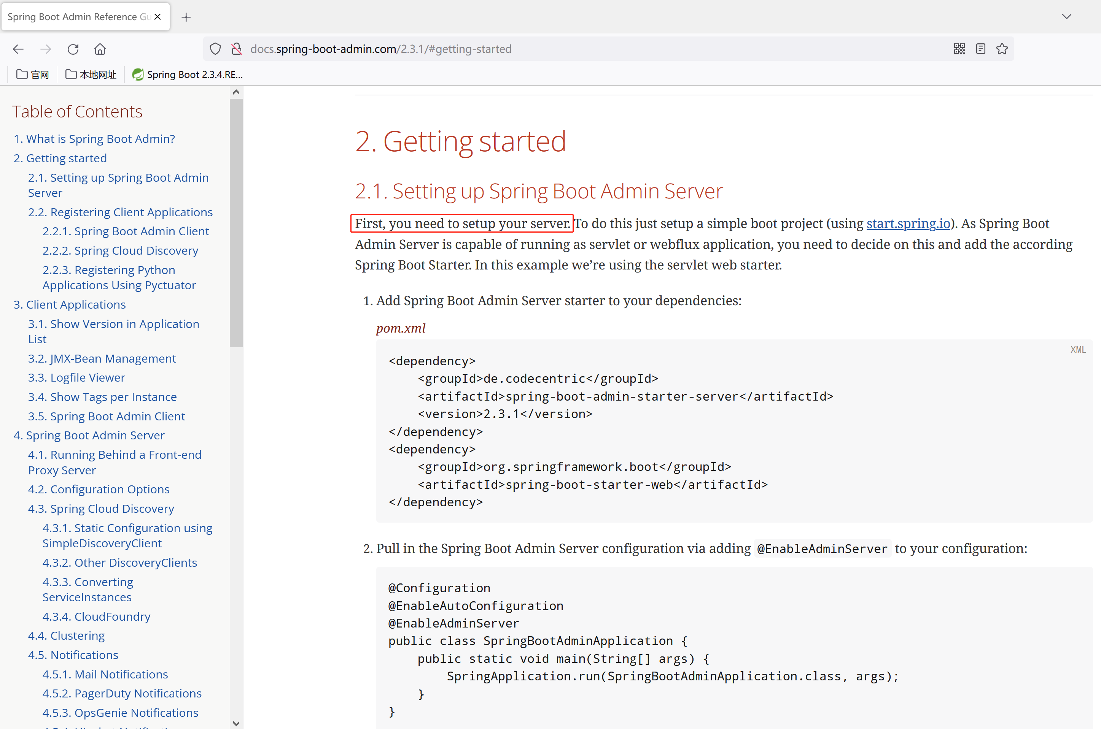The width and height of the screenshot is (1101, 729).
Task: Open the list all tabs dropdown
Action: pyautogui.click(x=1067, y=16)
